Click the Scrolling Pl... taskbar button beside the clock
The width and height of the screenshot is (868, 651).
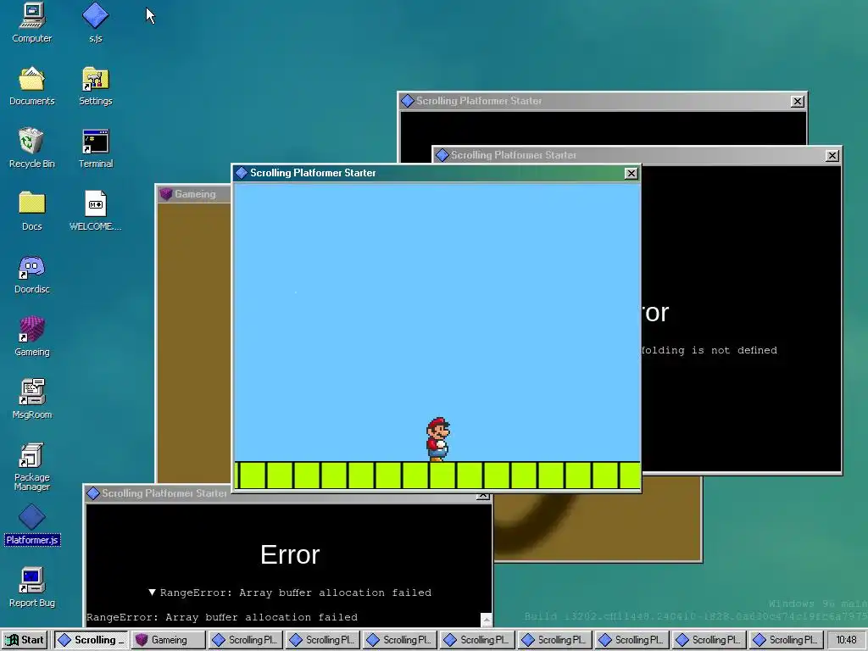click(787, 639)
